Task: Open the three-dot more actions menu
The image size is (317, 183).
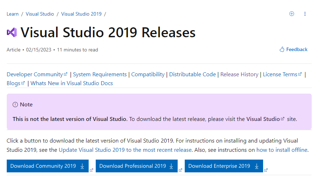Action: coord(305,14)
